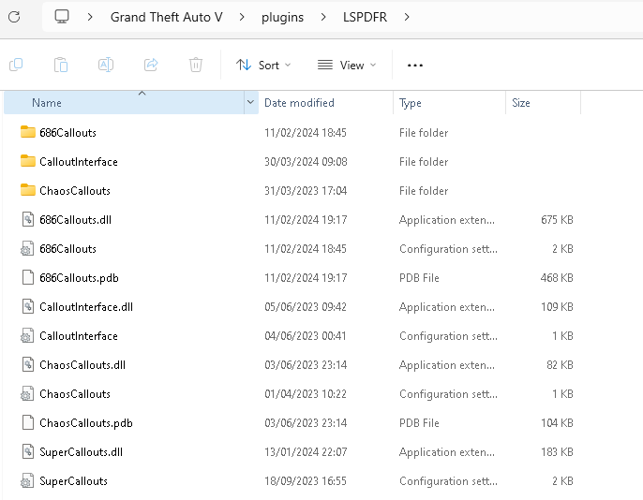Click the Delete trash icon
The image size is (643, 500).
point(196,65)
